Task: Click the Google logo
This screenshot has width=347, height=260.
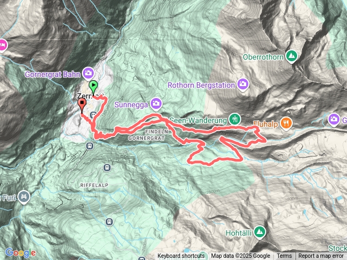Action: pyautogui.click(x=21, y=253)
